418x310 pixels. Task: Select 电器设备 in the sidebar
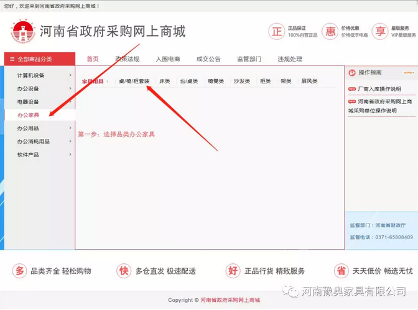click(x=28, y=101)
